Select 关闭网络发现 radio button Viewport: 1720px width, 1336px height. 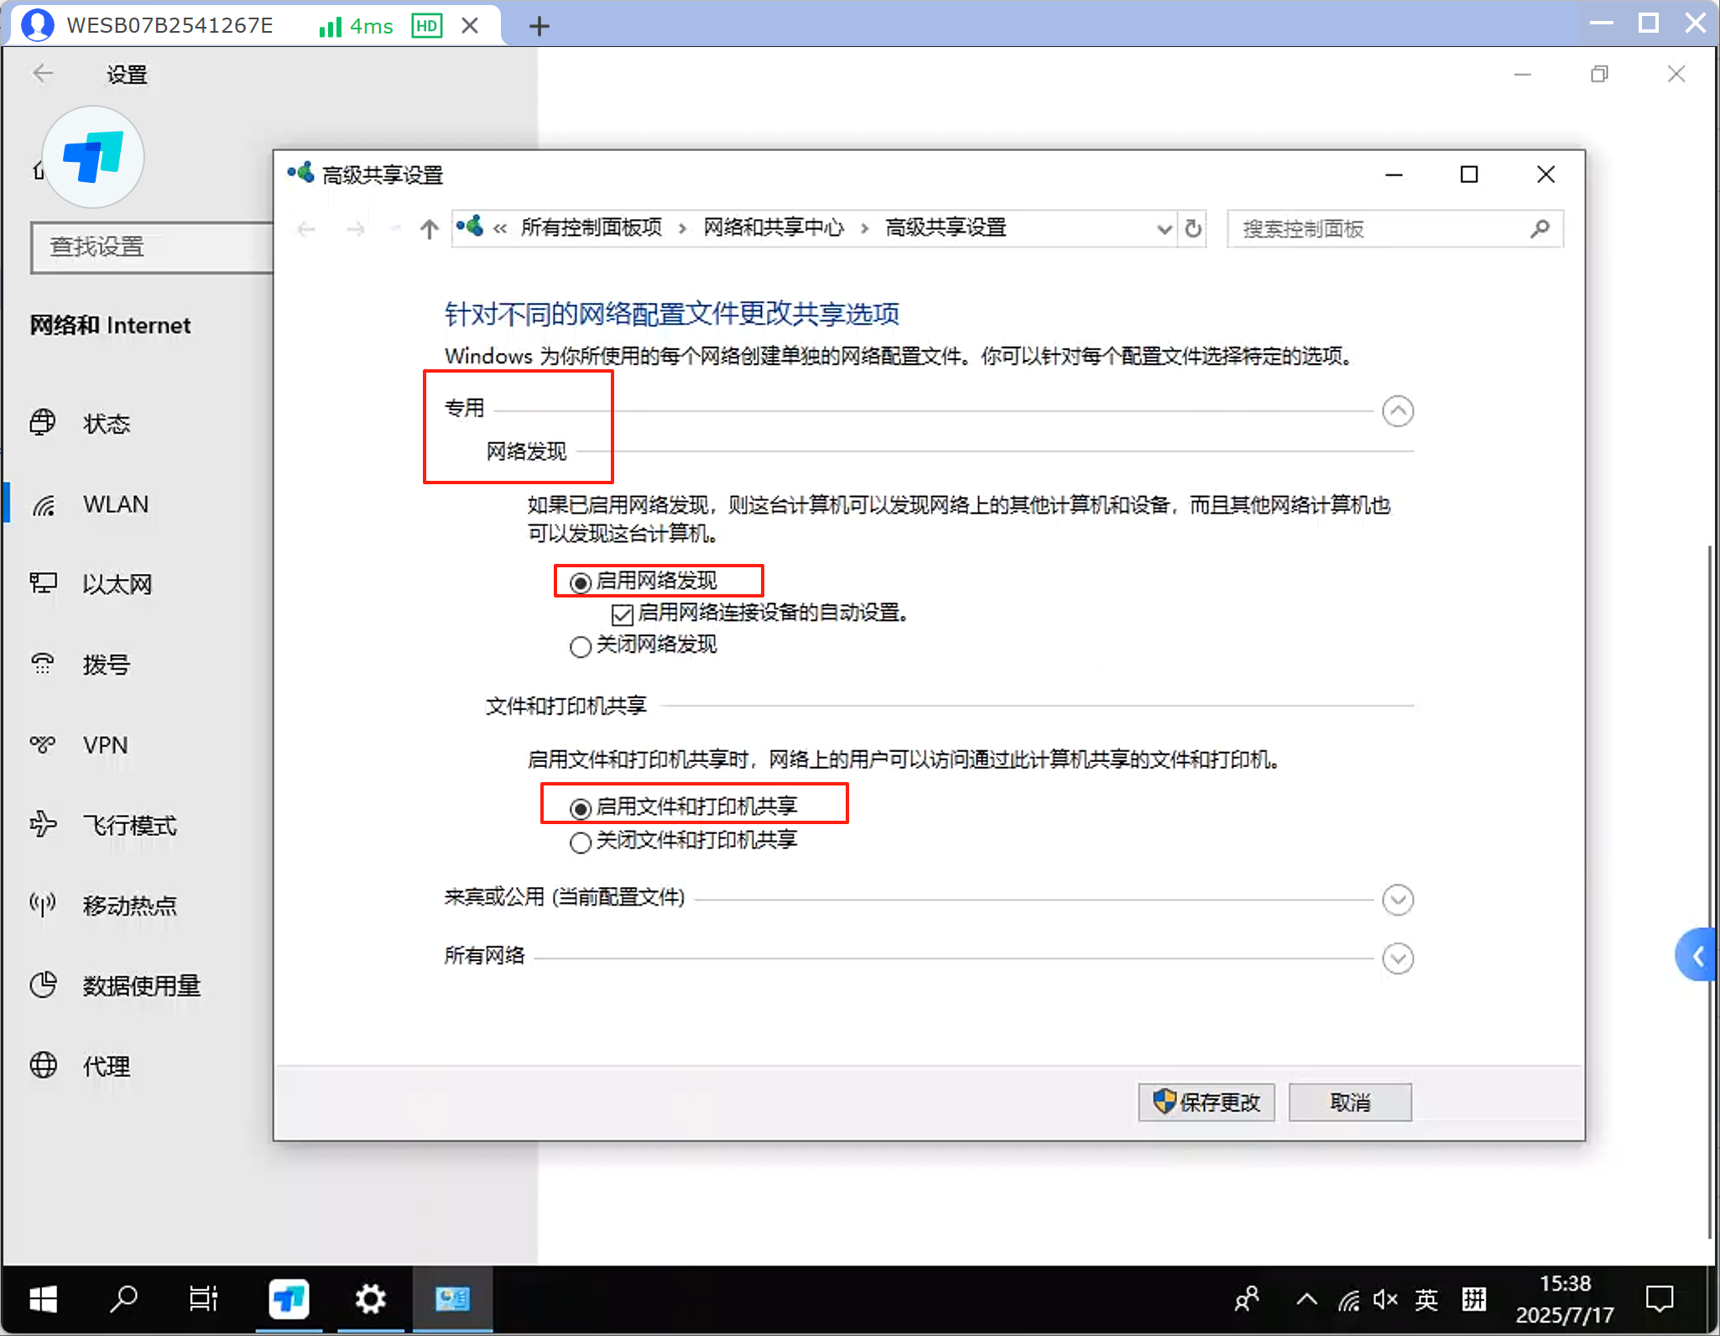click(x=580, y=646)
